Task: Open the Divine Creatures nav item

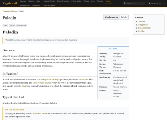Action: (x=63, y=1)
